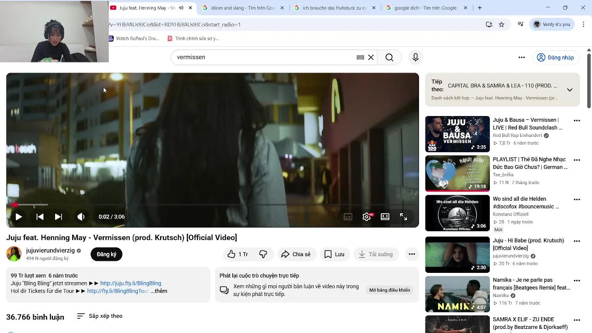
Task: Share the video via Chia sẻ
Action: (x=296, y=254)
